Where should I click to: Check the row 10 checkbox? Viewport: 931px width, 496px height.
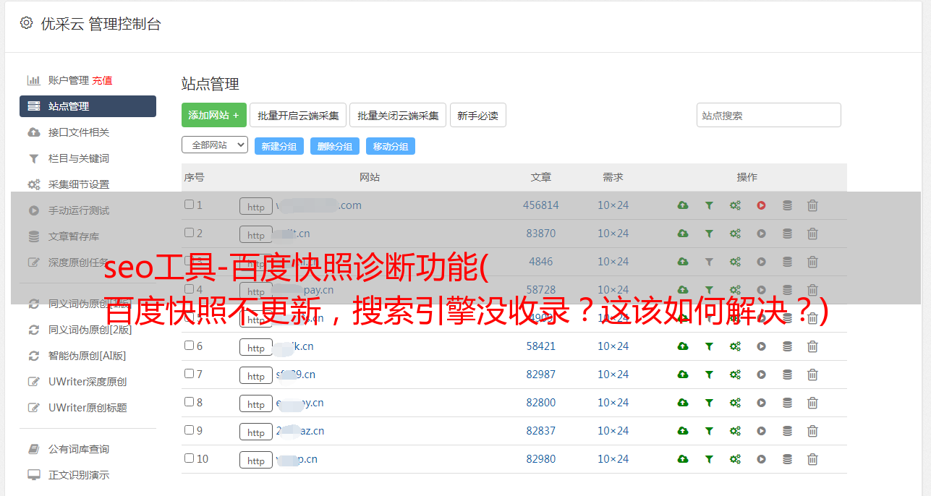point(189,458)
